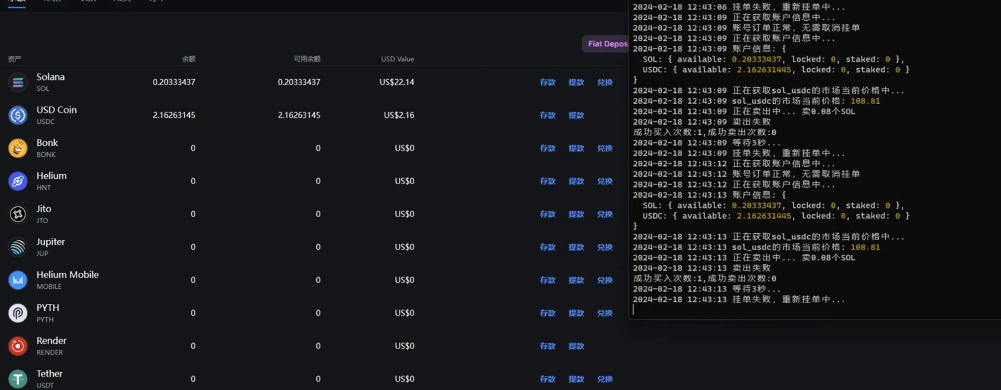This screenshot has width=1001, height=390.
Task: Click the US$22.14 value
Action: click(x=397, y=82)
